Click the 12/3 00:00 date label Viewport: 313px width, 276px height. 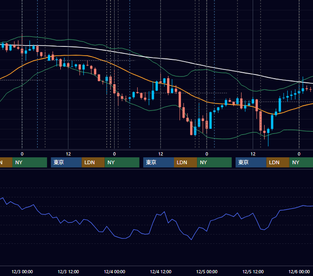point(22,271)
